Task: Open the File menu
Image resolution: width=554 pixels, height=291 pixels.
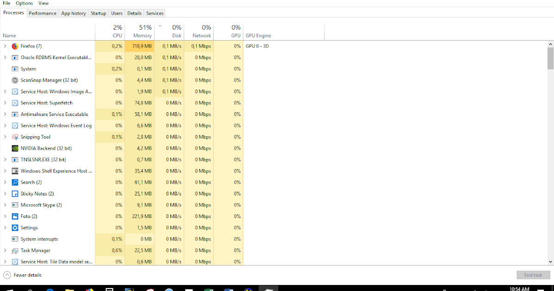Action: [x=6, y=3]
